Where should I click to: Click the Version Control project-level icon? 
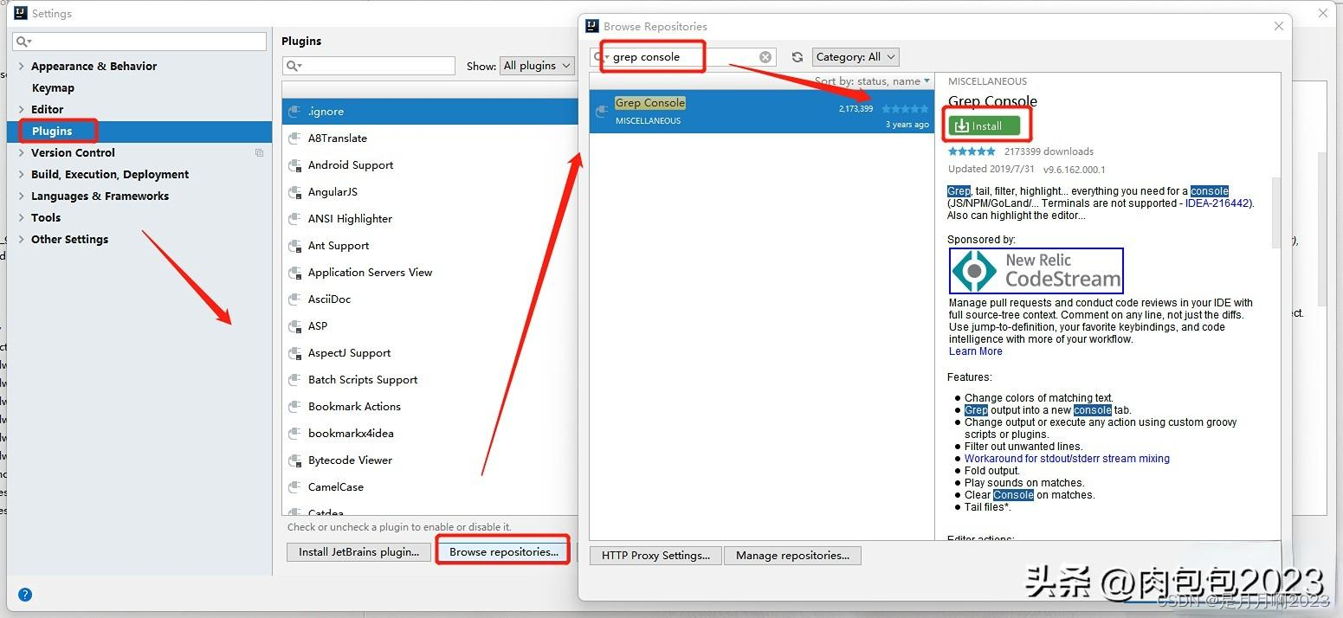259,153
